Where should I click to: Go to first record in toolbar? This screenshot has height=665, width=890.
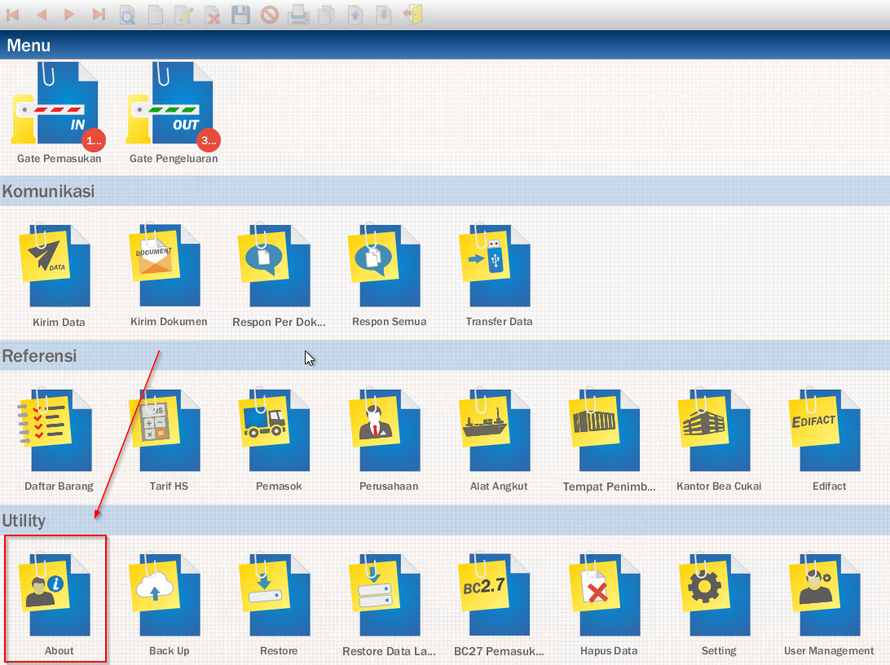(14, 14)
